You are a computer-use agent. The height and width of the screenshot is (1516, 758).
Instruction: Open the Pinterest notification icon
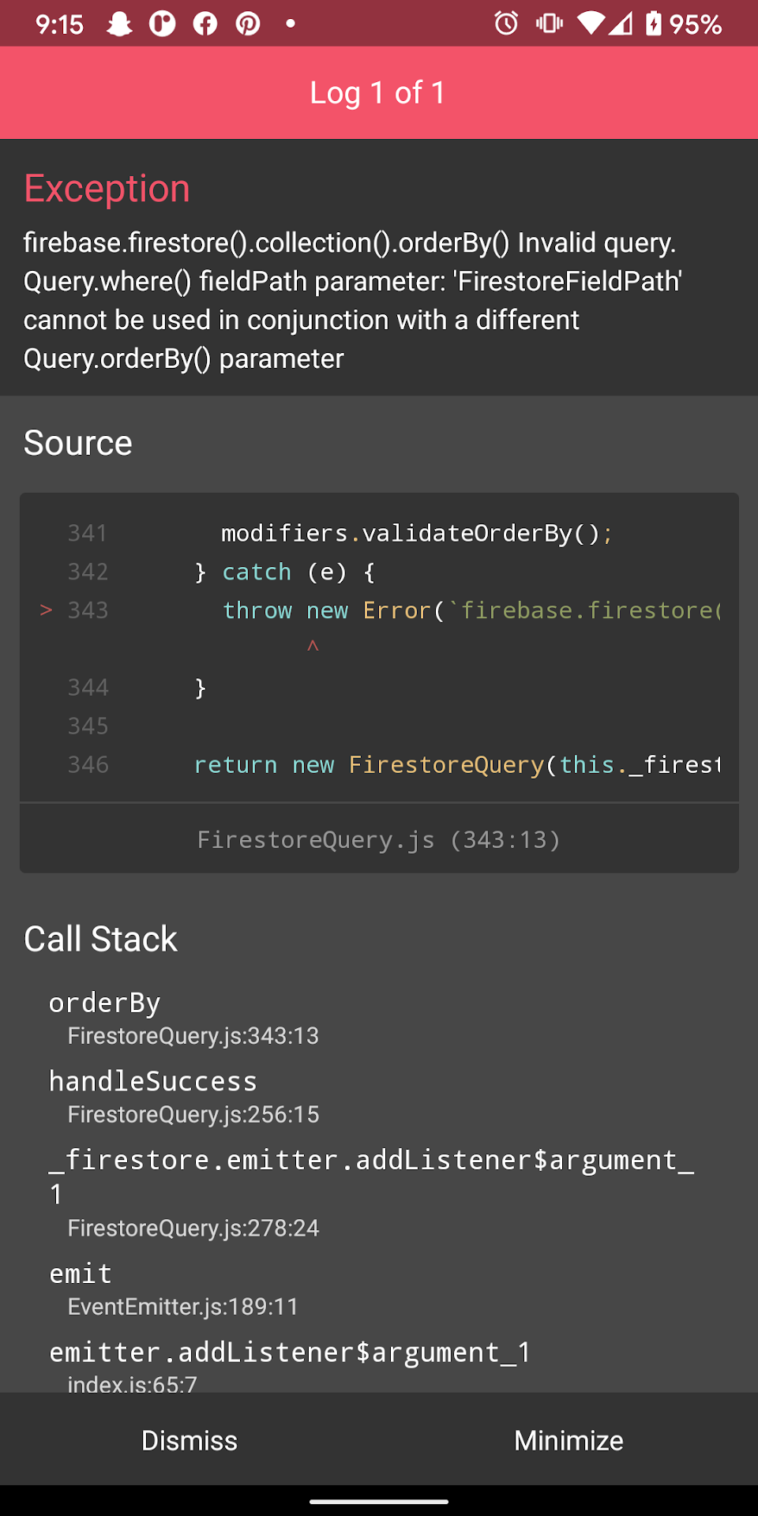click(248, 24)
